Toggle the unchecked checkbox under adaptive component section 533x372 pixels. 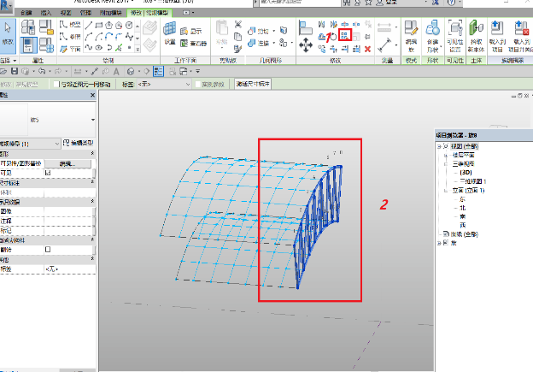48,250
